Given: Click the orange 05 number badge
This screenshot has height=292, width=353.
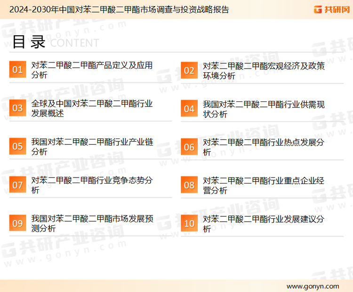Looking at the screenshot, I should pos(17,146).
